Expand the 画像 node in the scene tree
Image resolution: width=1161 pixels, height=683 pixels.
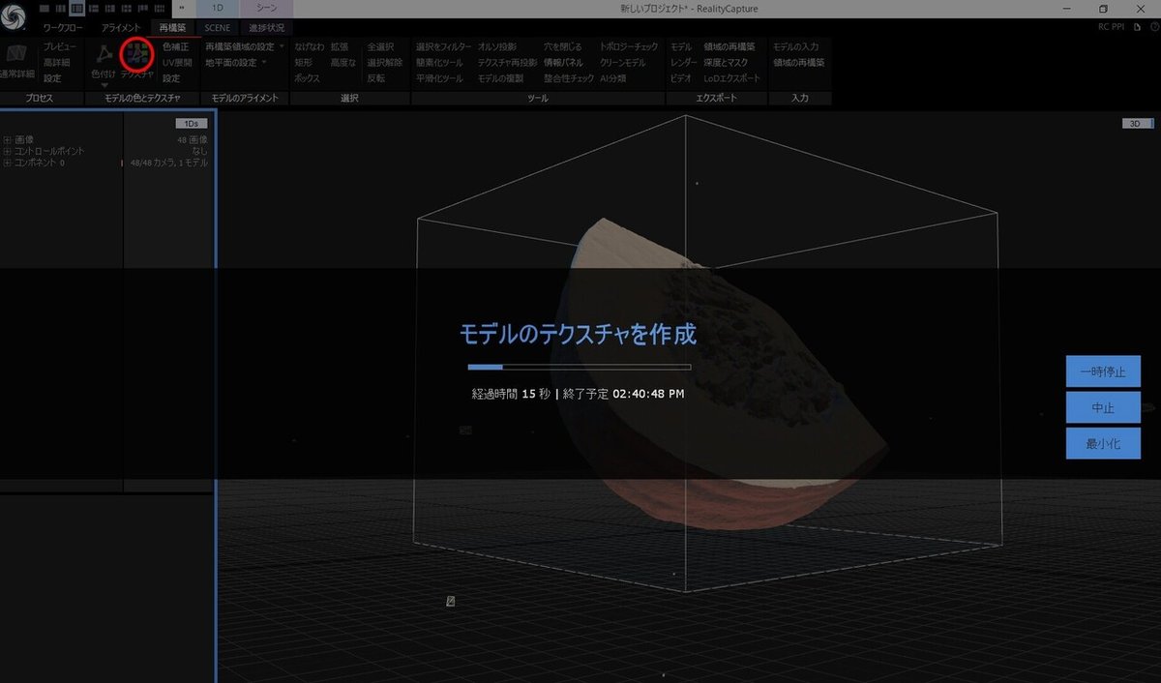(6, 139)
